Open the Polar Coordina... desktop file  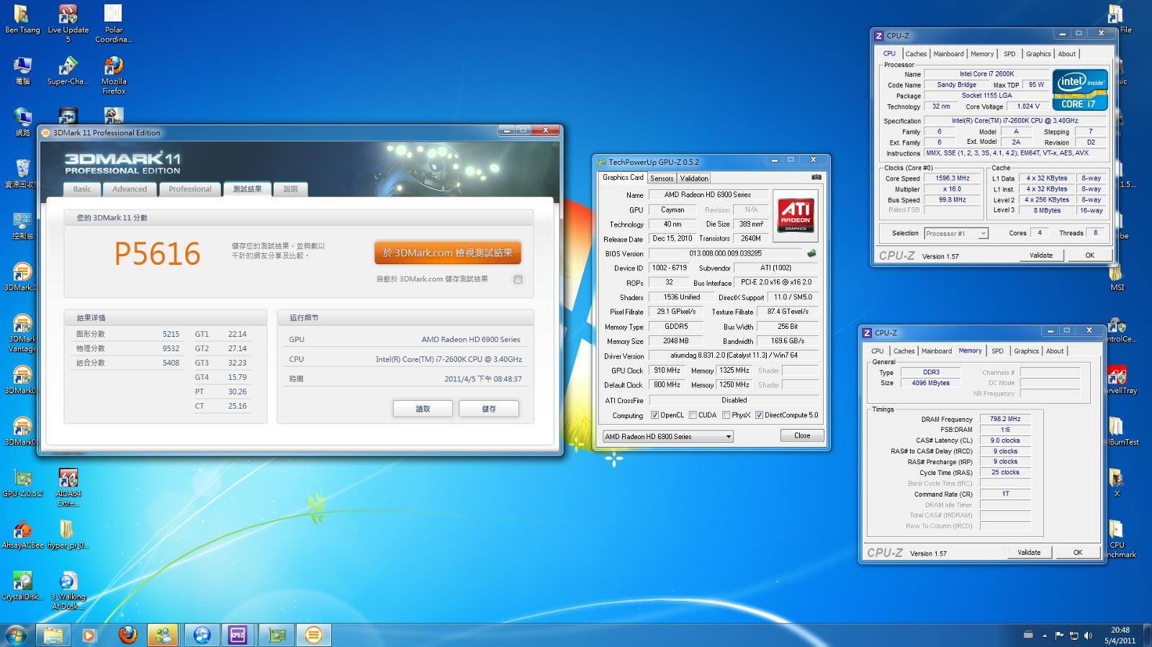(114, 23)
